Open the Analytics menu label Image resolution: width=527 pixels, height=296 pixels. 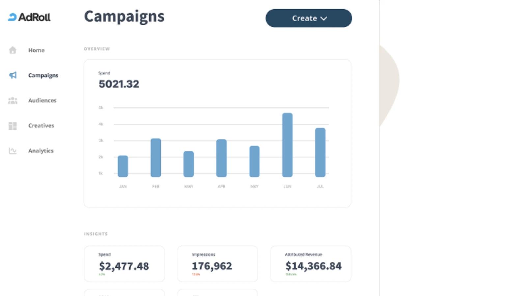coord(41,151)
